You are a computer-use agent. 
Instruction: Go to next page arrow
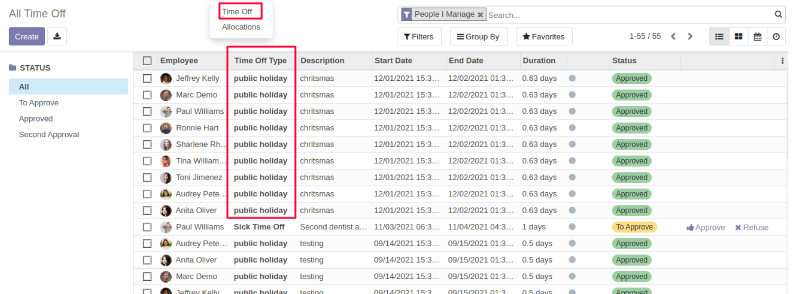(690, 37)
